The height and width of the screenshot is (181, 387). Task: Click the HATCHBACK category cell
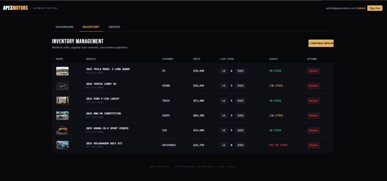pos(169,145)
